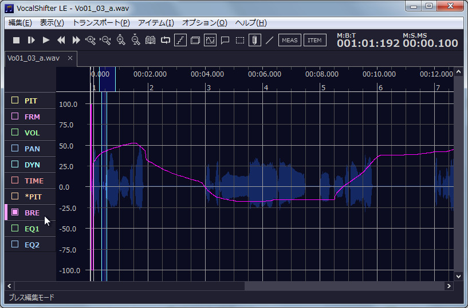Image resolution: width=468 pixels, height=308 pixels.
Task: Select the EQ1 label in parameter list
Action: (x=32, y=229)
